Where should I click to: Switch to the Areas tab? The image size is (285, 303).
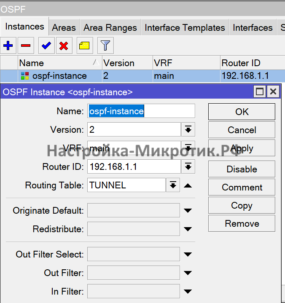click(64, 28)
